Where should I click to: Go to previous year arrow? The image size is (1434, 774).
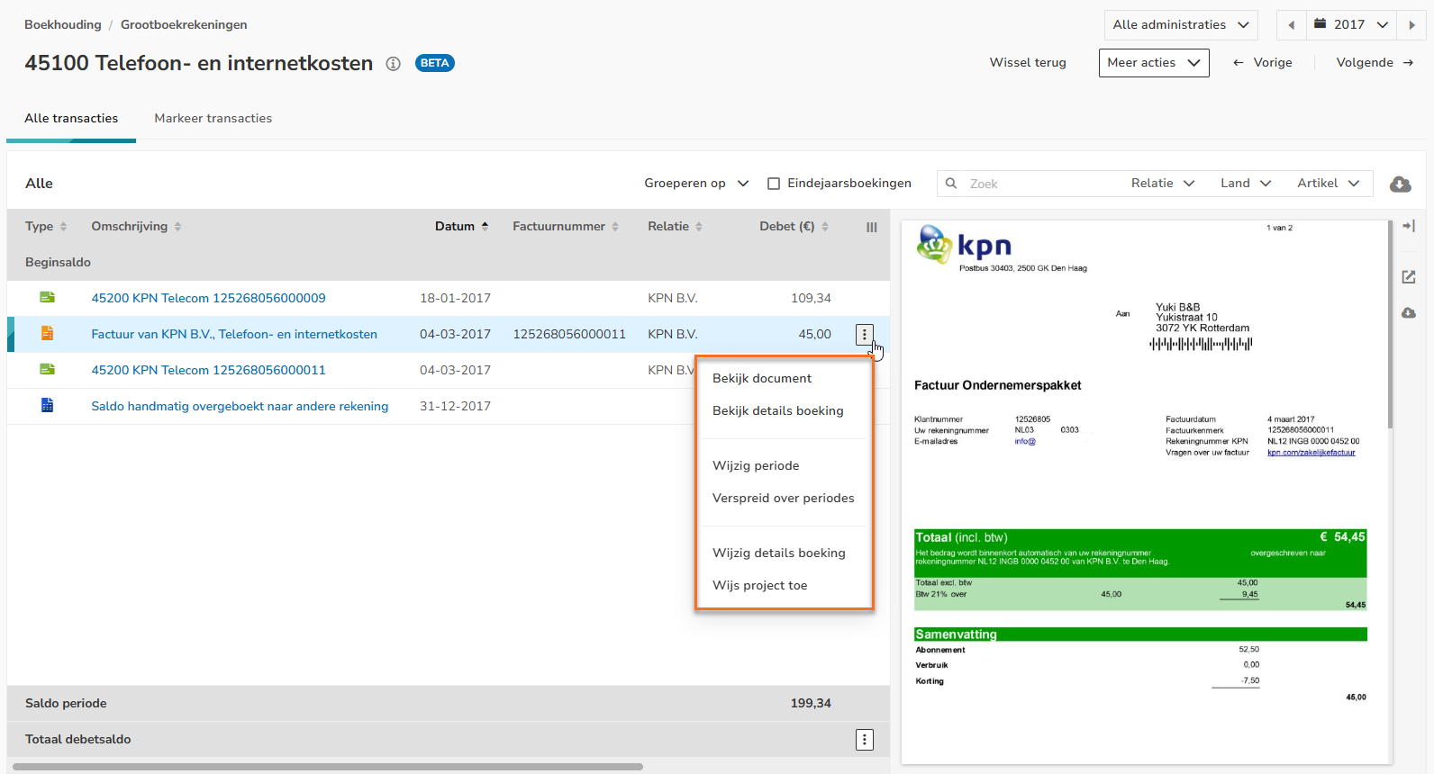pos(1292,25)
